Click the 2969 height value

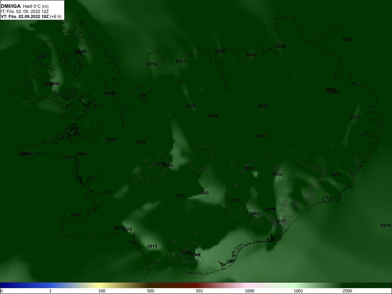tap(82, 154)
